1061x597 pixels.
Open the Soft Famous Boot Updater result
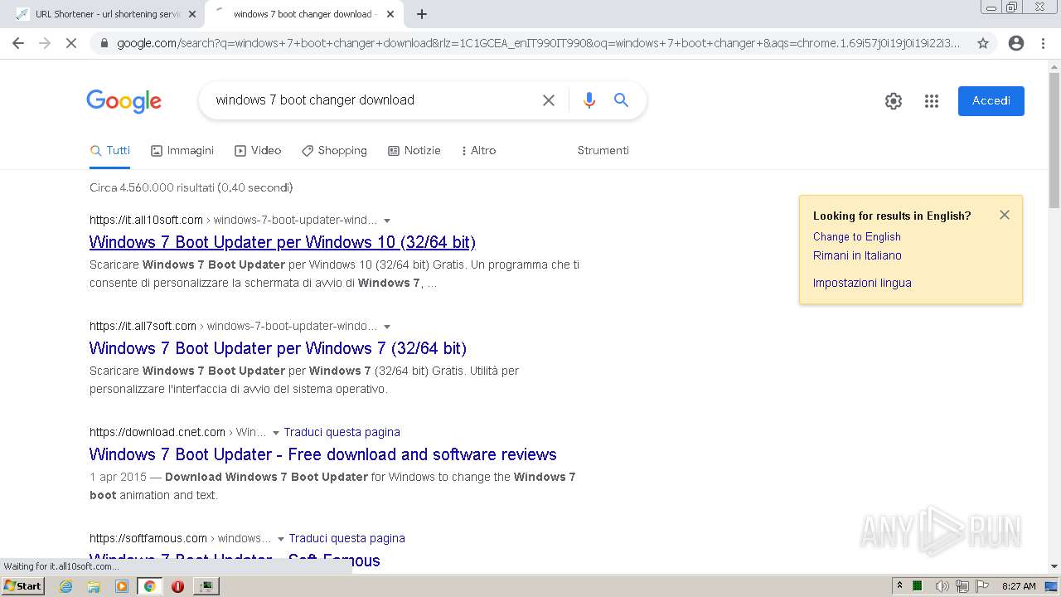coord(235,561)
